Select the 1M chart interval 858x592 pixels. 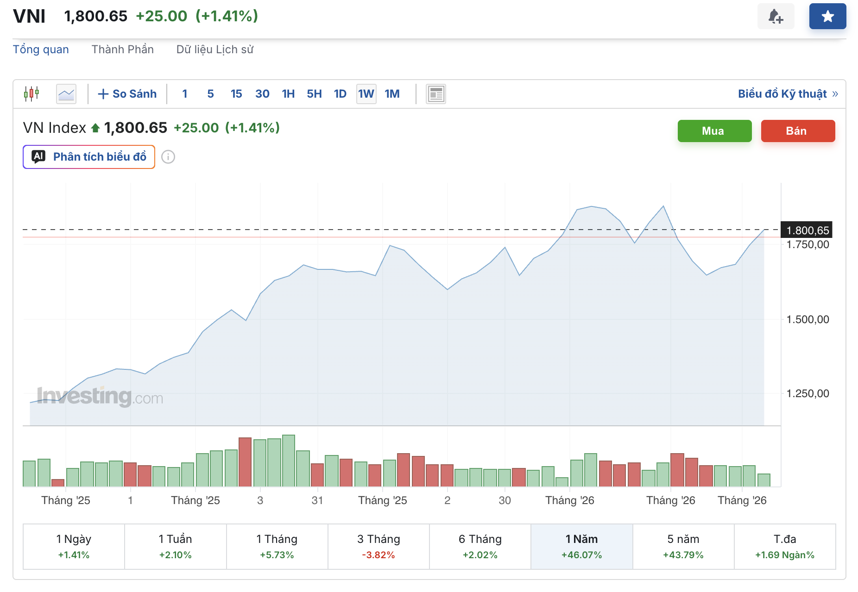pos(392,94)
